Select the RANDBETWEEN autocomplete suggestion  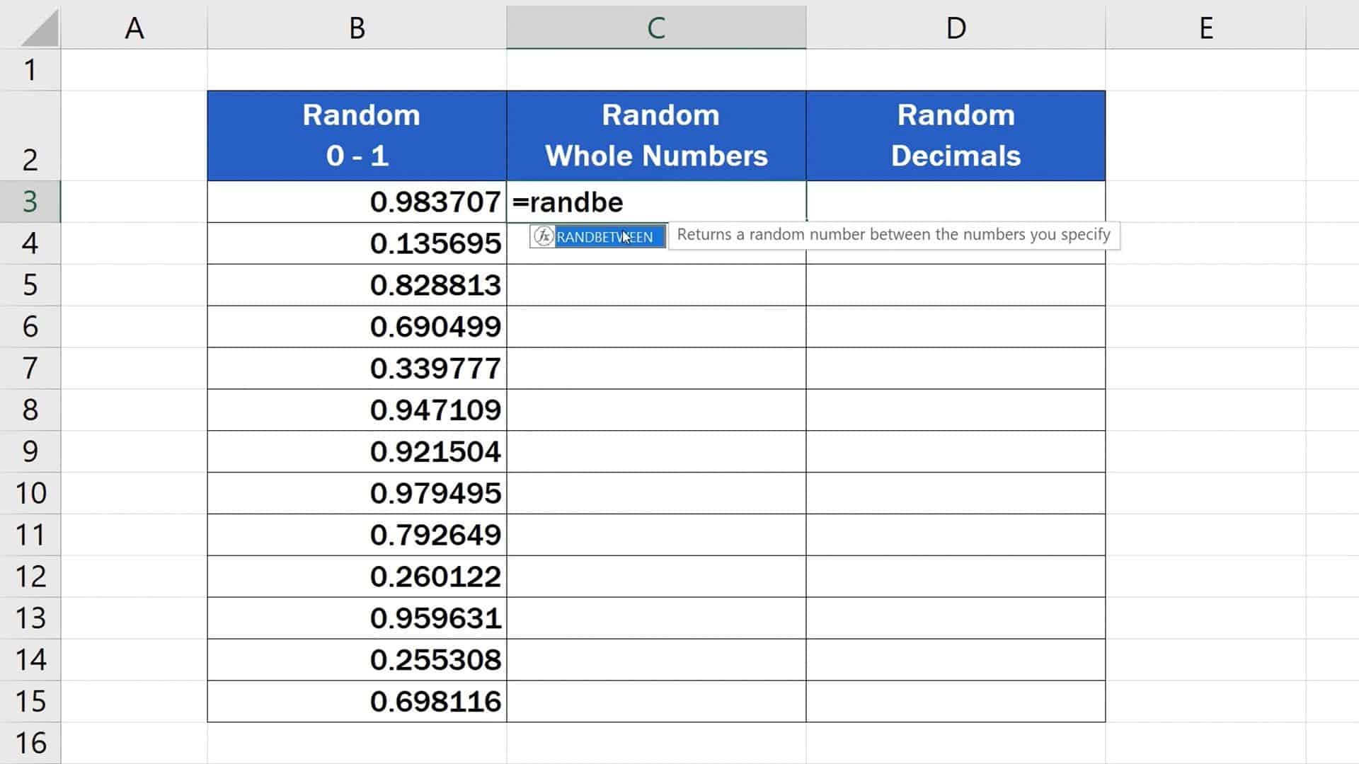(x=598, y=236)
